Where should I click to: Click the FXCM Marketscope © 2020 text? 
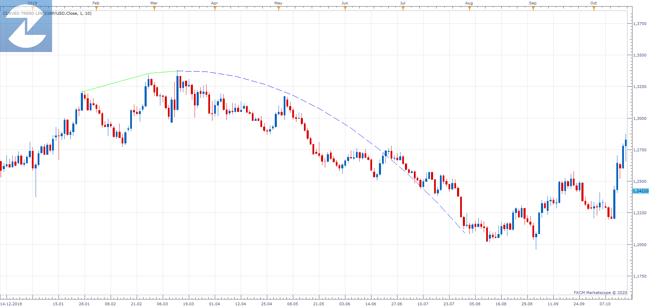pyautogui.click(x=600, y=293)
